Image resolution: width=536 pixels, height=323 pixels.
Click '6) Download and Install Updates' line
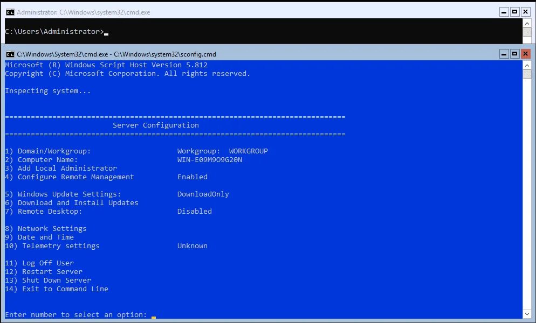71,203
